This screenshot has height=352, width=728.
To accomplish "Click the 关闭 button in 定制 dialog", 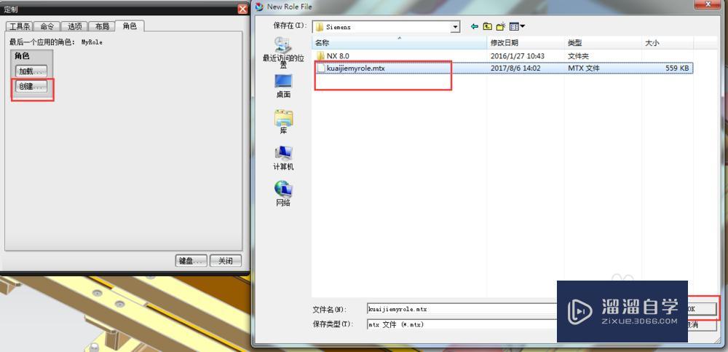I will tap(225, 261).
